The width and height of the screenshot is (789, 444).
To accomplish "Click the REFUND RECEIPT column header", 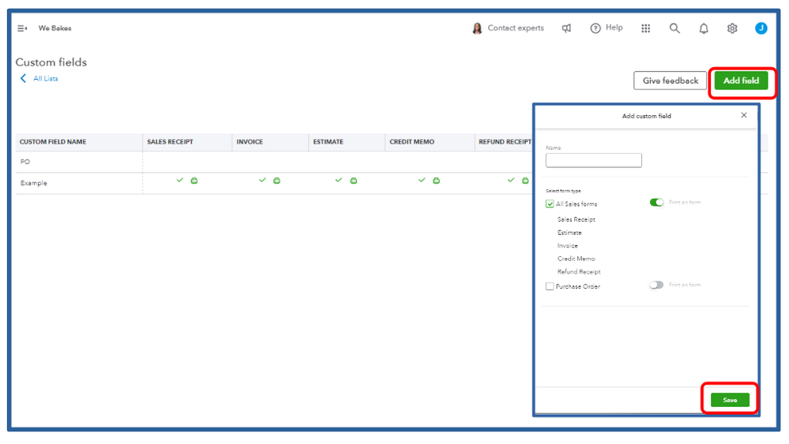I will tap(505, 142).
